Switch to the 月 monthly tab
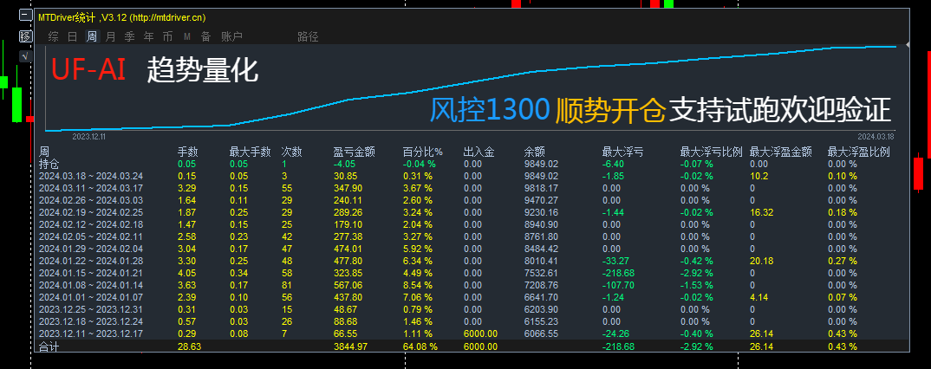 [x=110, y=36]
